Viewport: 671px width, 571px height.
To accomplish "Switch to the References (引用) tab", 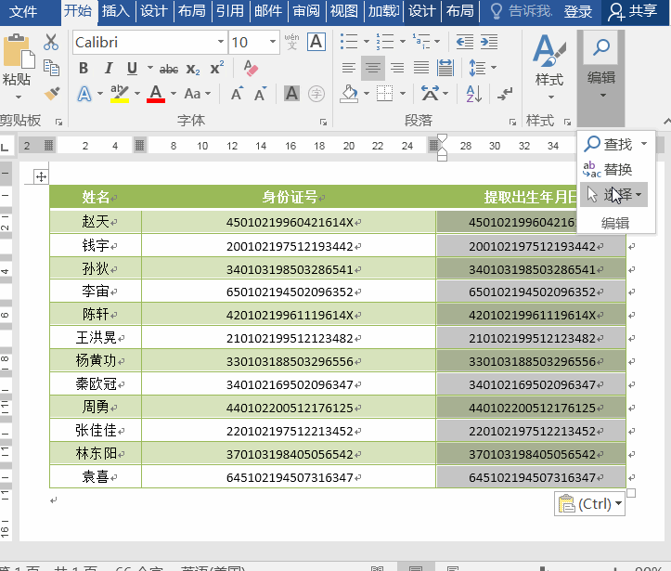I will coord(230,11).
